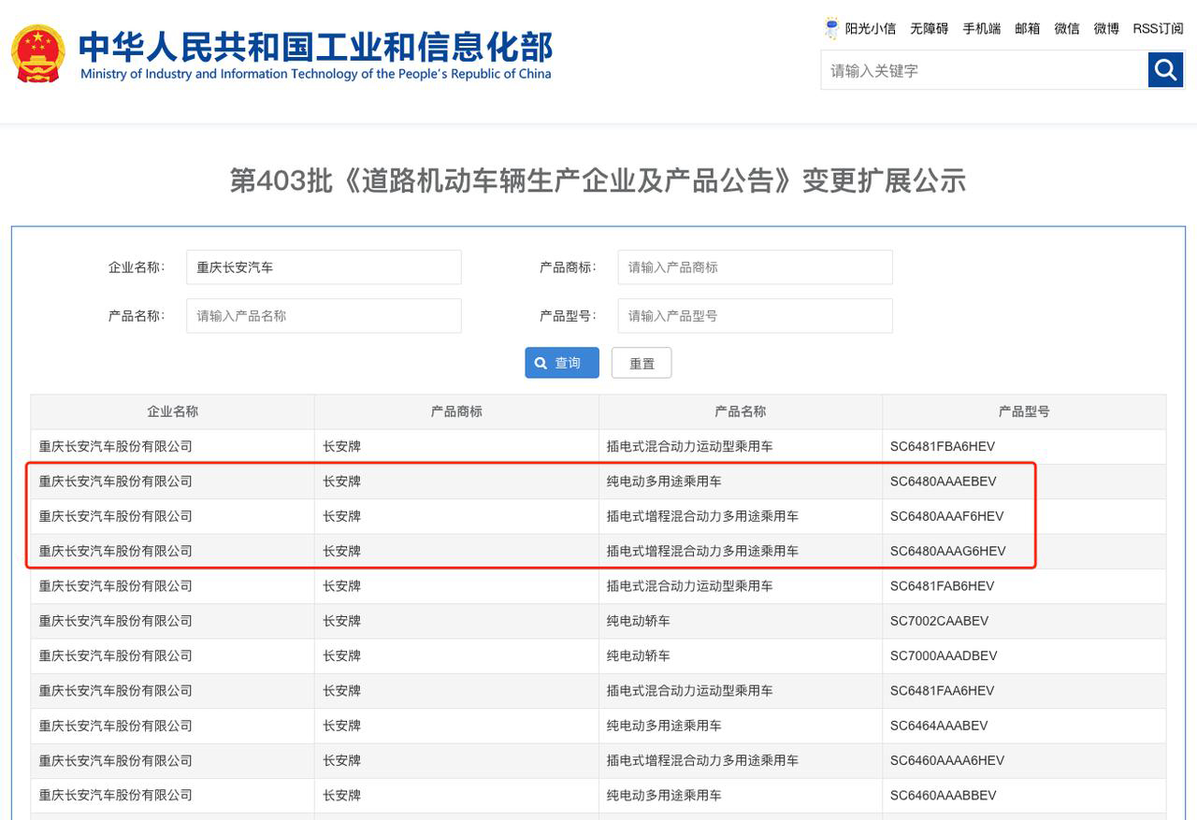The height and width of the screenshot is (820, 1197).
Task: Click the national emblem logo
Action: [x=38, y=53]
